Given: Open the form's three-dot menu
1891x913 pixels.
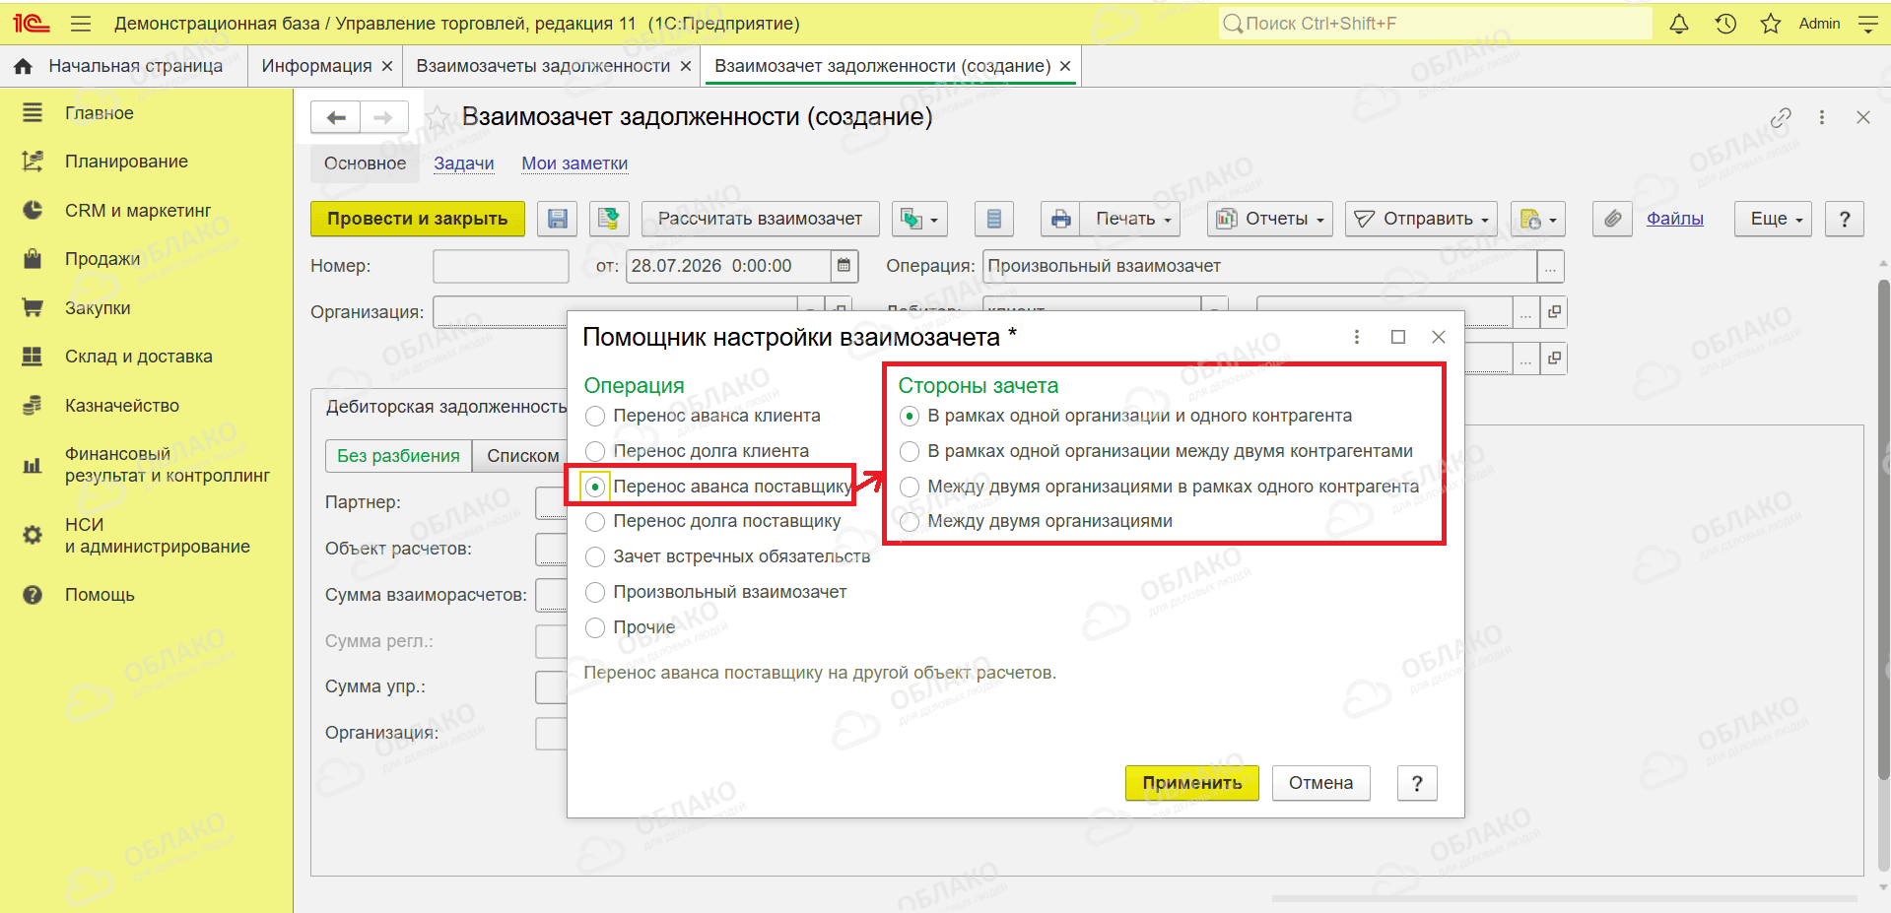Looking at the screenshot, I should point(1822,117).
